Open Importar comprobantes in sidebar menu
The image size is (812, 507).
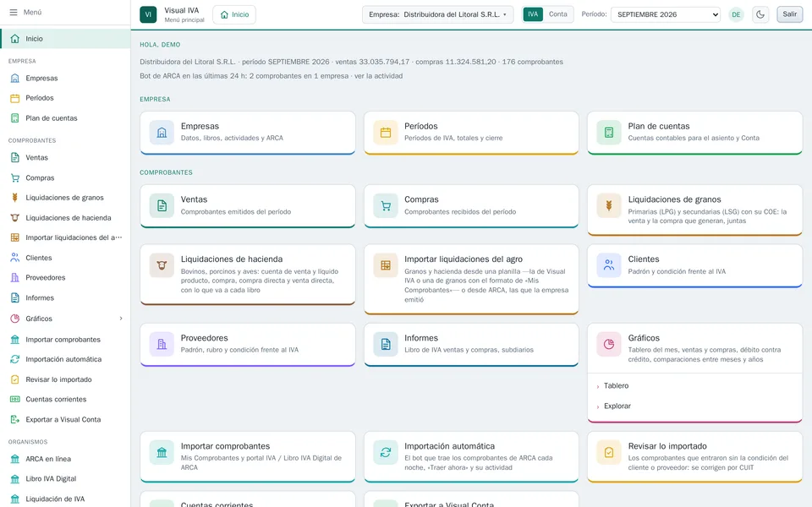pos(65,340)
